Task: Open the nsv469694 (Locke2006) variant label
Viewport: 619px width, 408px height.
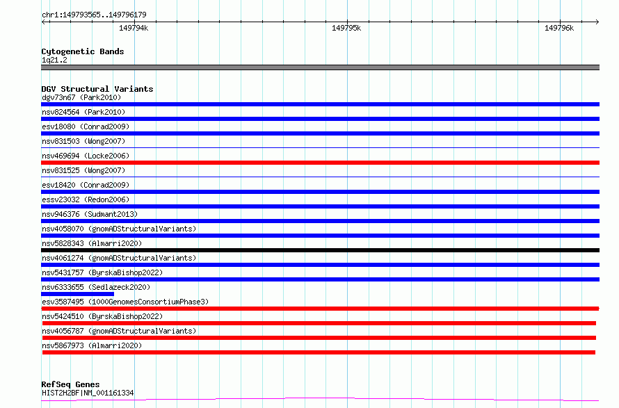Action: [x=86, y=156]
